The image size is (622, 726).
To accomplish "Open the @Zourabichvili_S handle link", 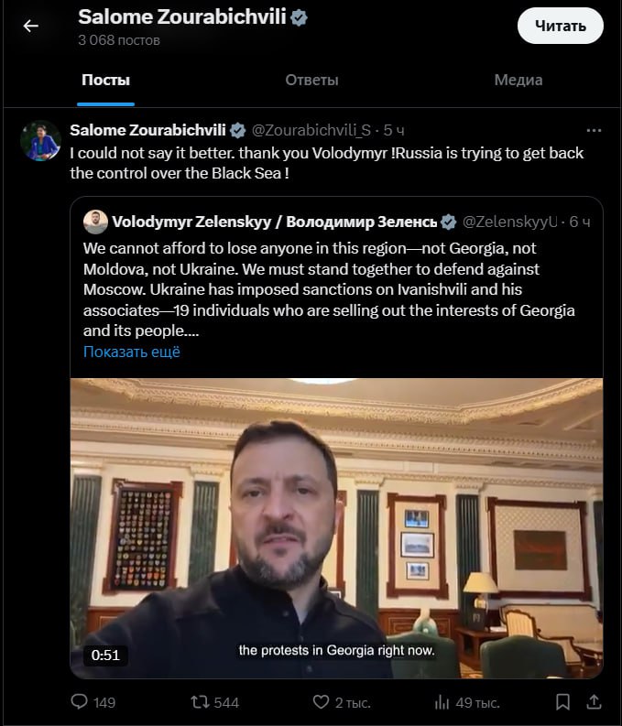I will coord(311,131).
